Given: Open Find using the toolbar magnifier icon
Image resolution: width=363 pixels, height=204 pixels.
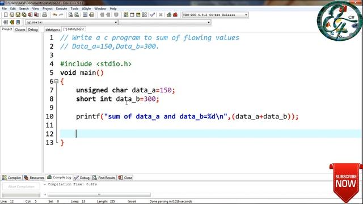Looking at the screenshot, I should click(70, 15).
